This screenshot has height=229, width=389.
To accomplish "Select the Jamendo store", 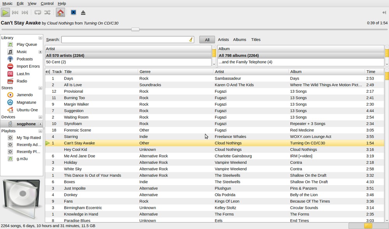I will click(25, 95).
